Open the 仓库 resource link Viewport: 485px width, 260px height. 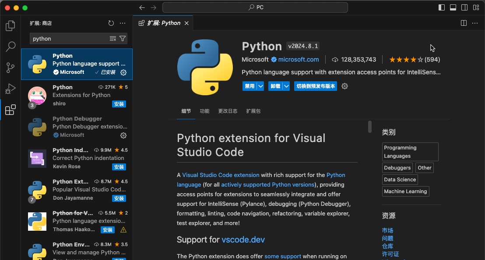coord(387,246)
